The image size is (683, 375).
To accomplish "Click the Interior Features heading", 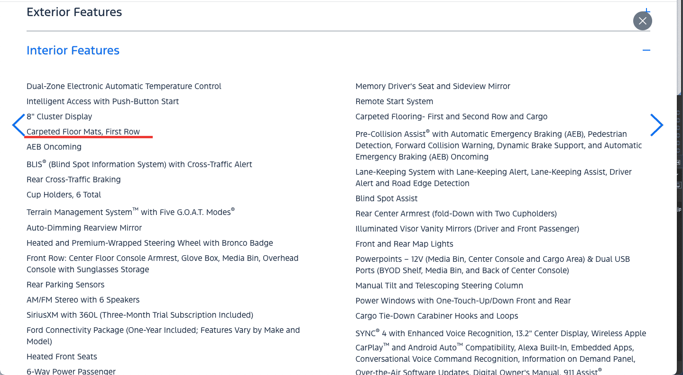I will point(73,51).
